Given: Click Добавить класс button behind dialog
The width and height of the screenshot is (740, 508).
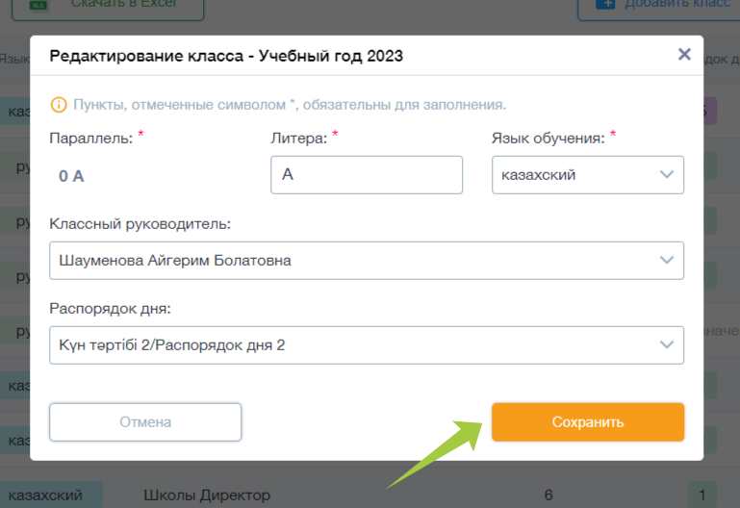Looking at the screenshot, I should coord(661,7).
